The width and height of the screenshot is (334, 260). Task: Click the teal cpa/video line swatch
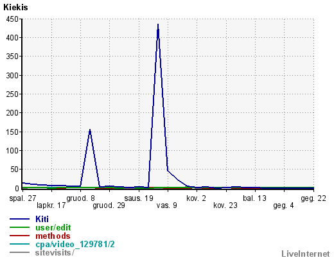tap(19, 244)
